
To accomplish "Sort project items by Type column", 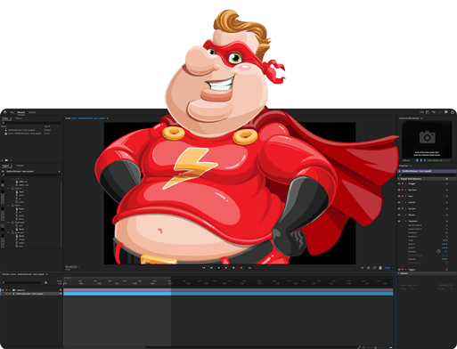I will 47,126.
